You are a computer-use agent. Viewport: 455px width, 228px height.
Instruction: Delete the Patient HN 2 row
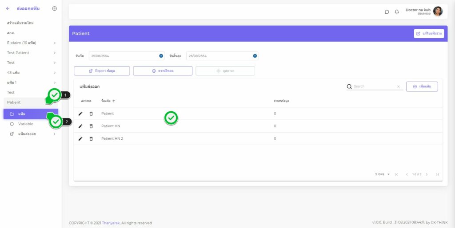91,138
